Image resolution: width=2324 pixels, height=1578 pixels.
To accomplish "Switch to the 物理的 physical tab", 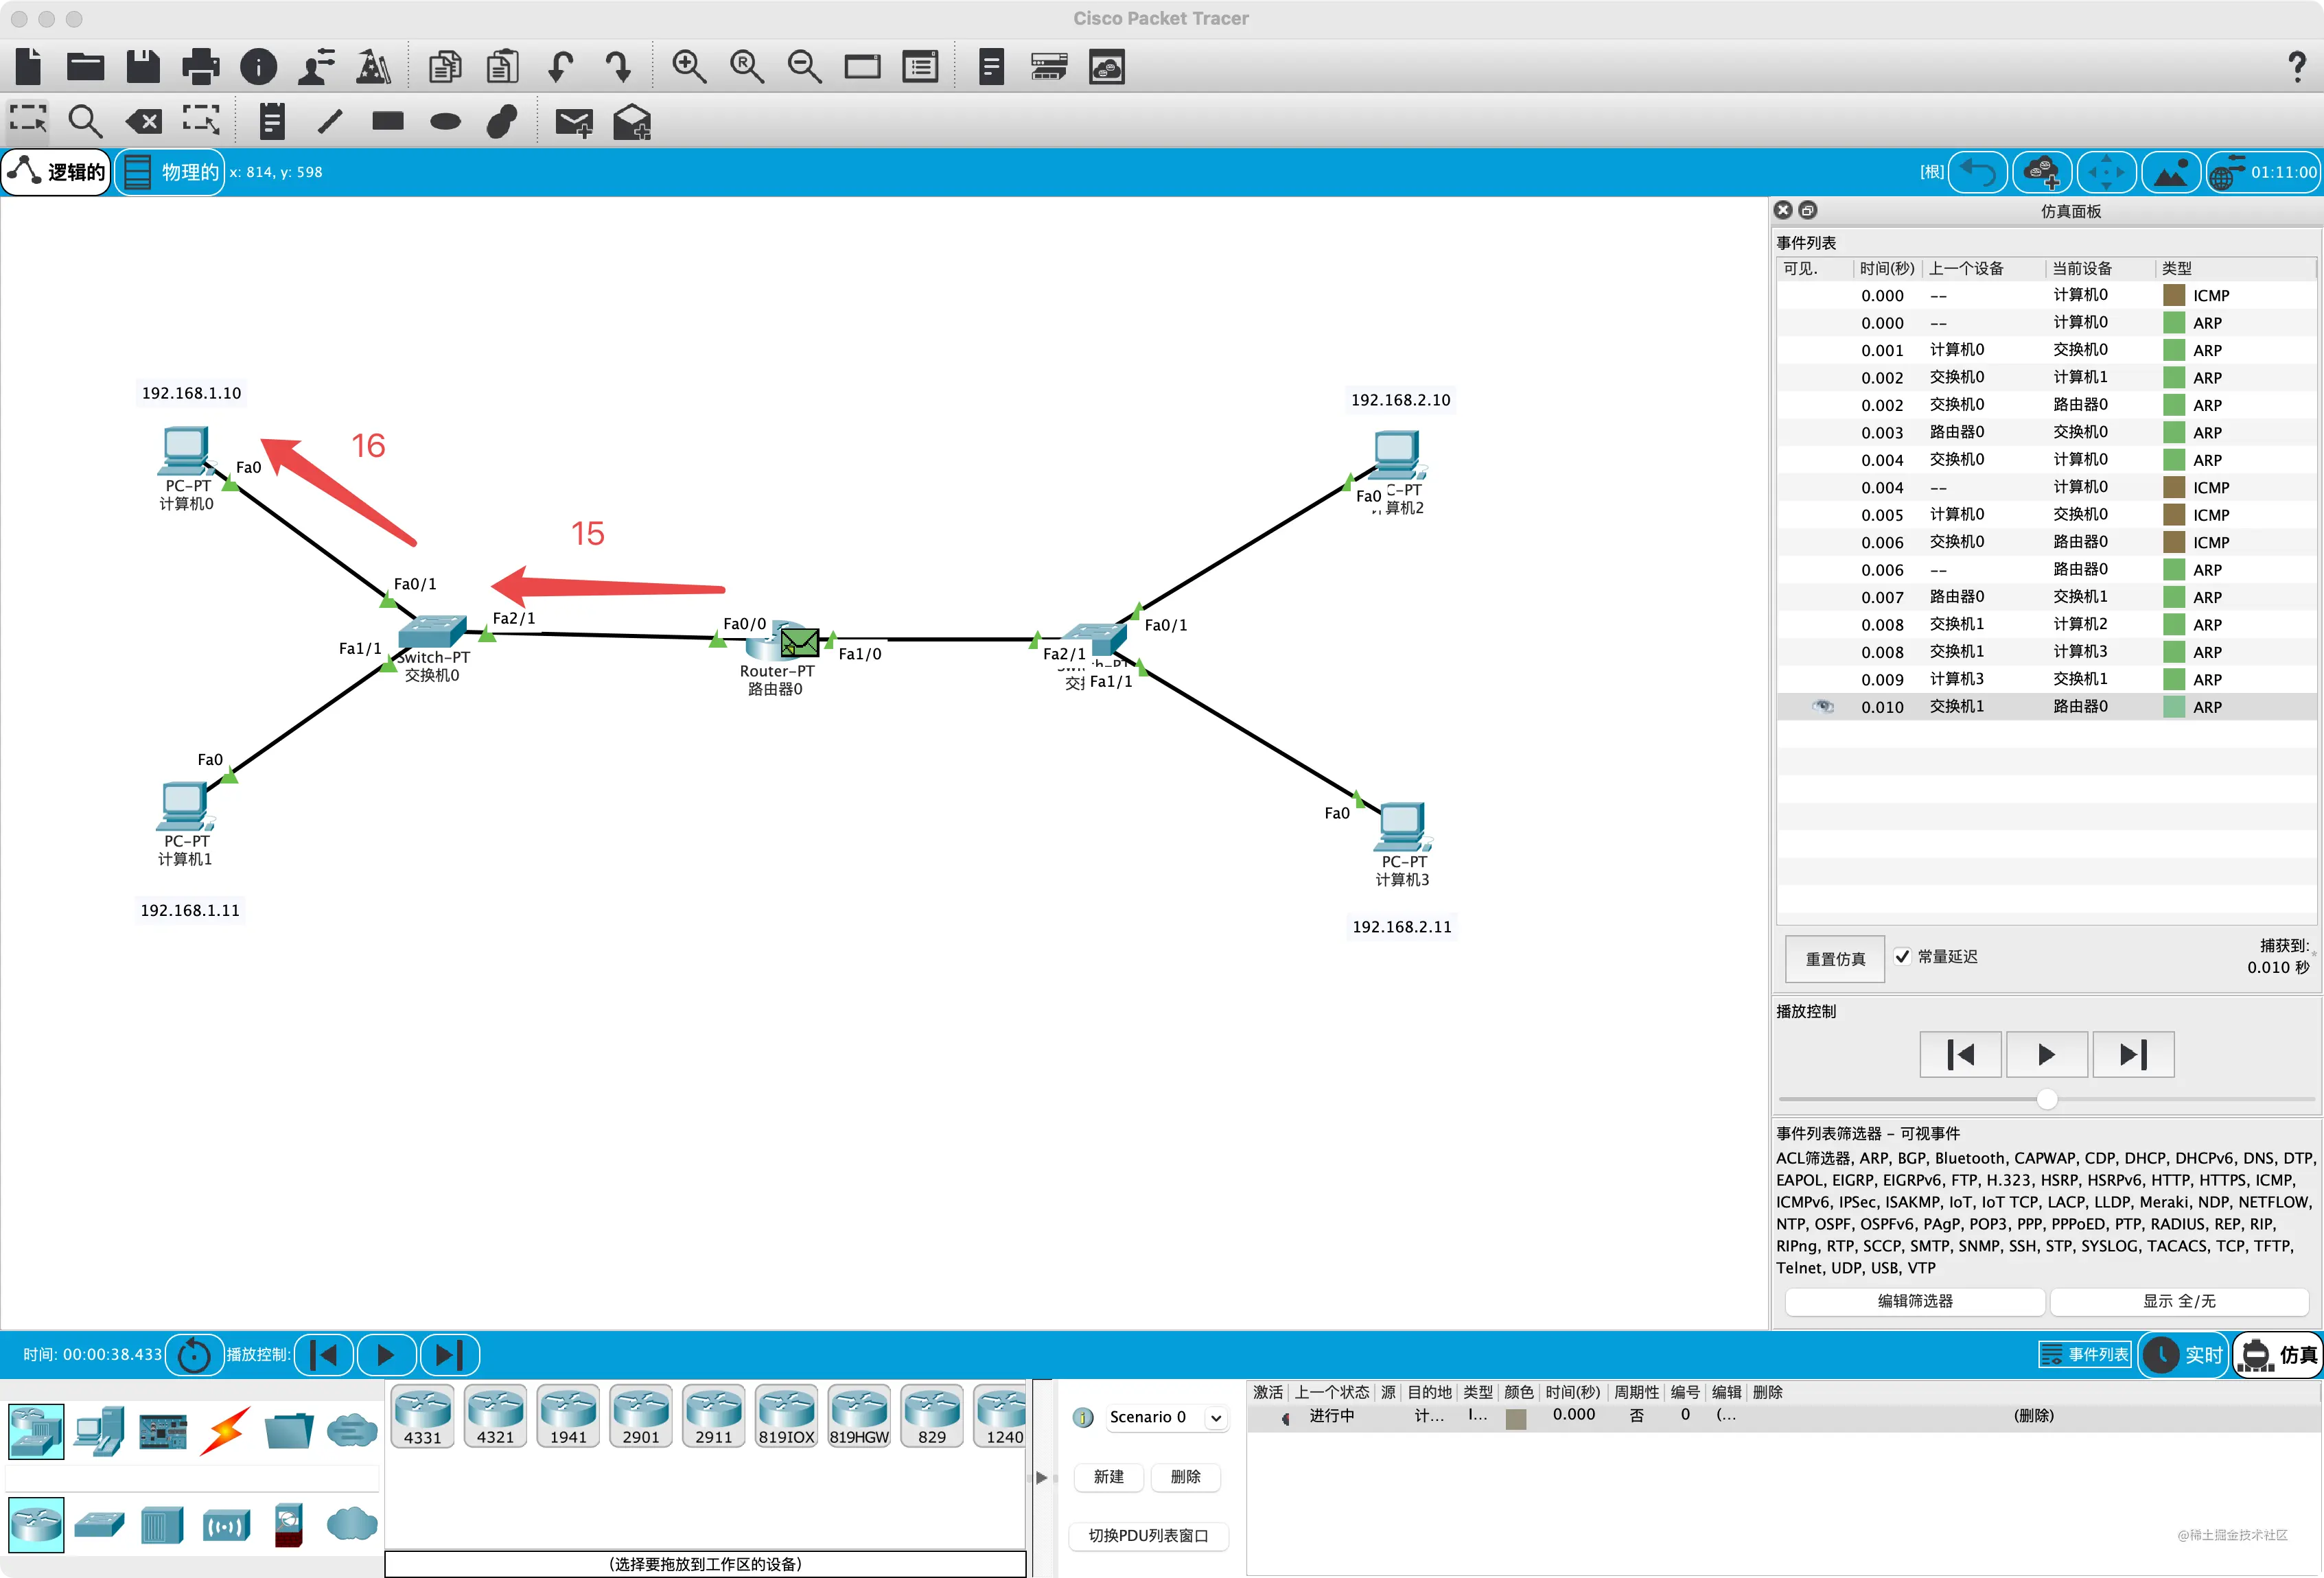I will [x=171, y=172].
